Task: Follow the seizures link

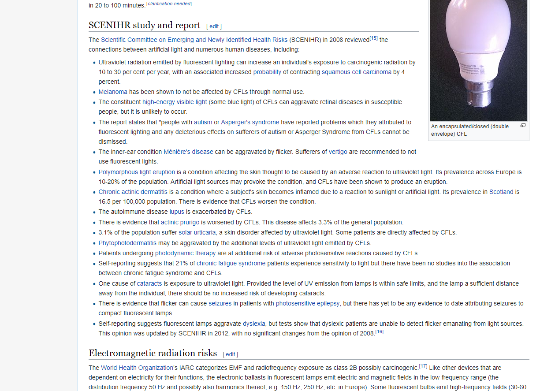Action: click(220, 303)
